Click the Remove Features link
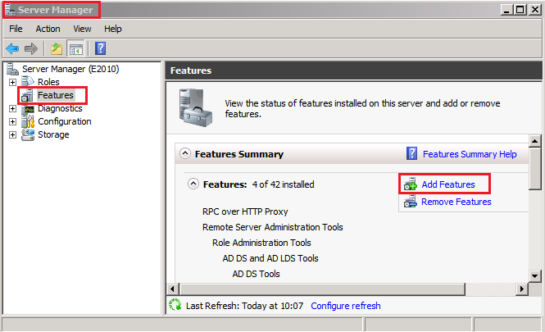 point(456,202)
